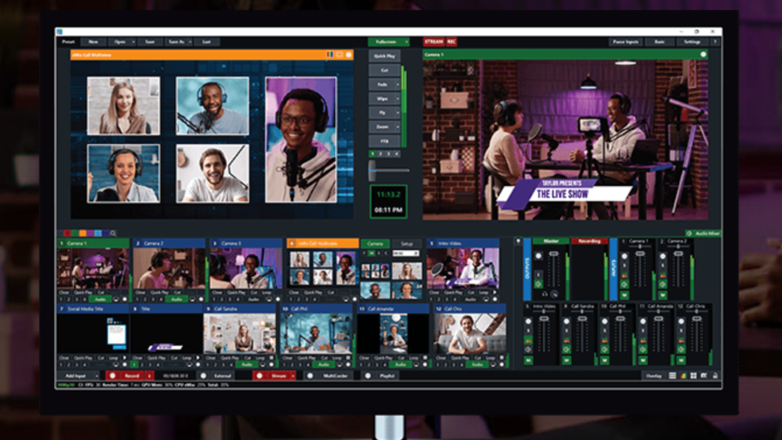Image resolution: width=782 pixels, height=440 pixels.
Task: Click the headphones monitor icon on Master
Action: coord(545,294)
